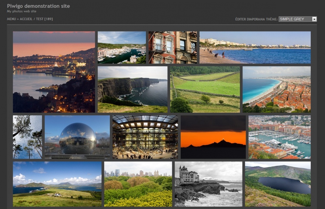Open the blue sky coastal meadow photo
Viewport: 325px width, 209px height.
[x=57, y=184]
